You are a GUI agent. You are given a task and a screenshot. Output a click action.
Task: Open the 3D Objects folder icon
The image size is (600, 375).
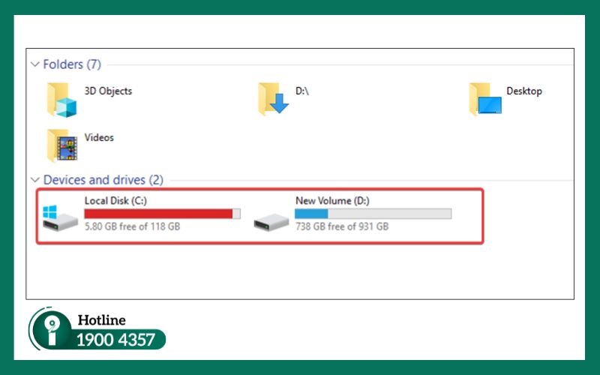pyautogui.click(x=61, y=98)
